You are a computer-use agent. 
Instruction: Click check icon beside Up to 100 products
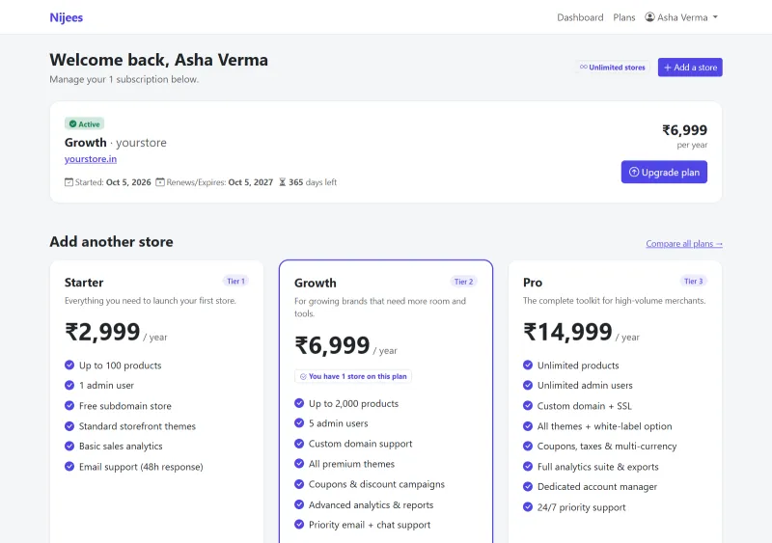pos(69,365)
